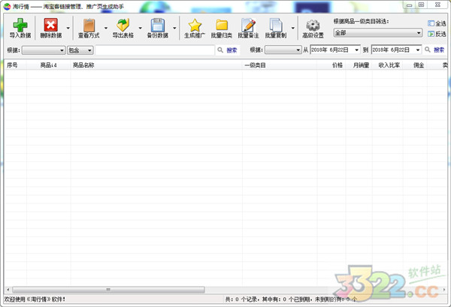
Task: Maximize the 淘行情 window
Action: [x=421, y=5]
